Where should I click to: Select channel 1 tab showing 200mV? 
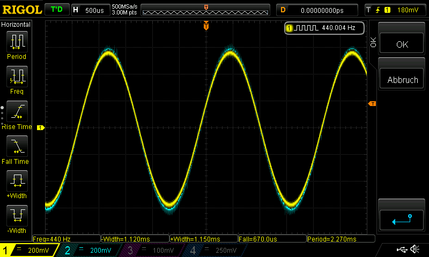29,250
